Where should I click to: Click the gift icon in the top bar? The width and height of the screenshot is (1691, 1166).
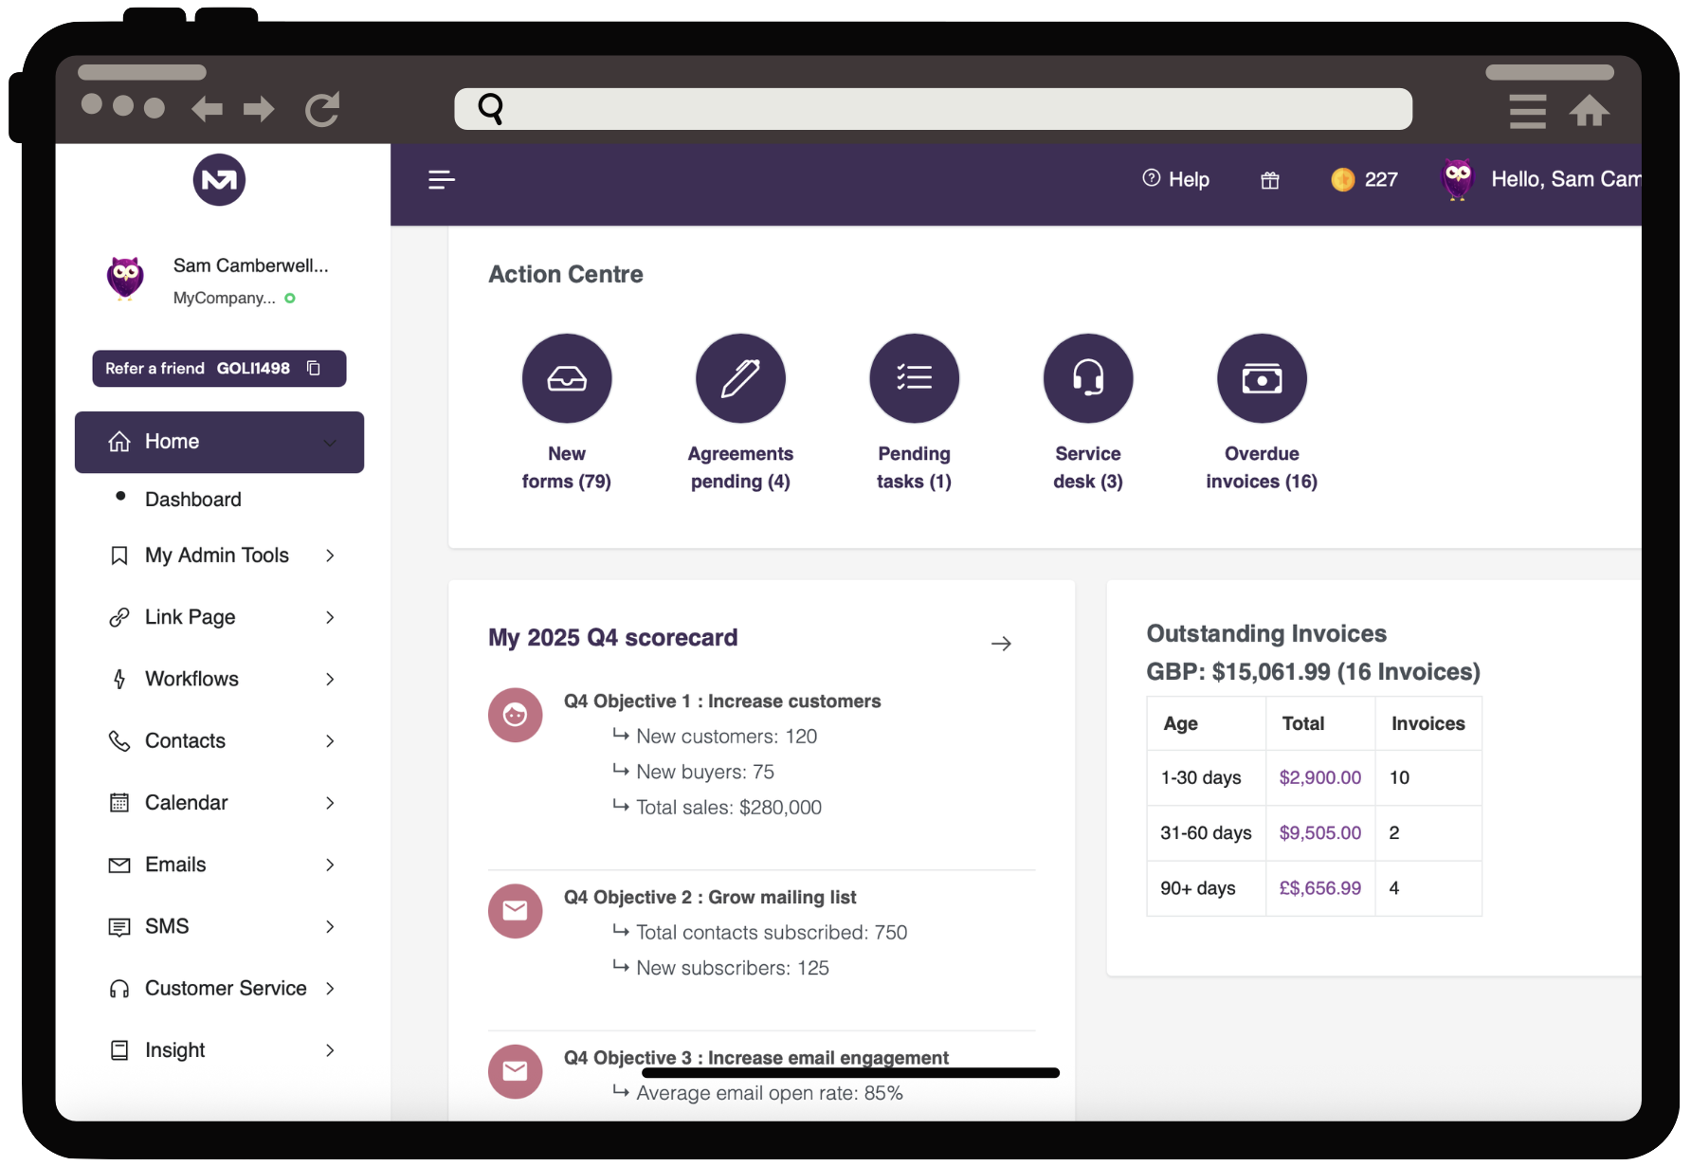coord(1269,179)
